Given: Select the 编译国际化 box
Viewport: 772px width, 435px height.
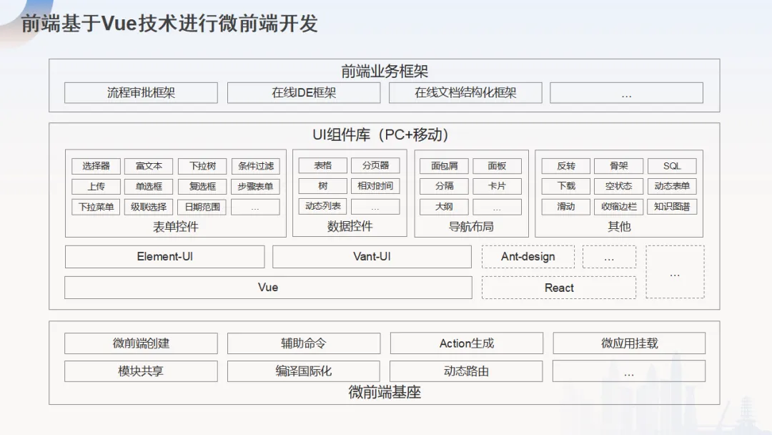Looking at the screenshot, I should click(304, 371).
